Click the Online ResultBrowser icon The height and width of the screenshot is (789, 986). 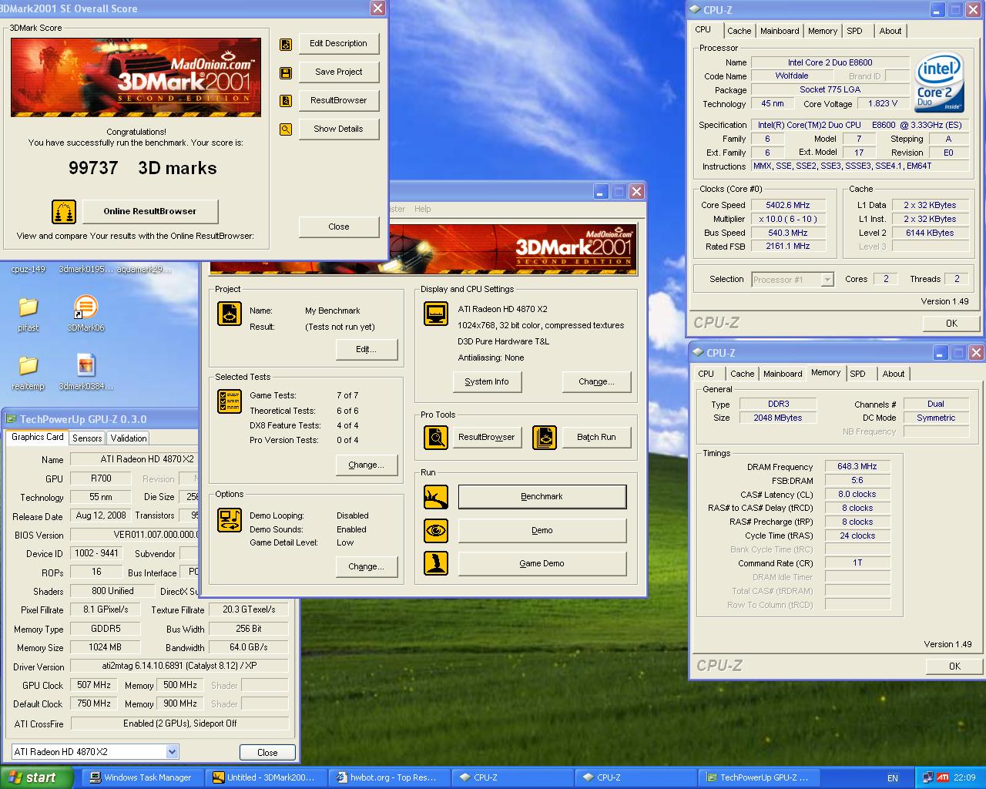(x=64, y=211)
